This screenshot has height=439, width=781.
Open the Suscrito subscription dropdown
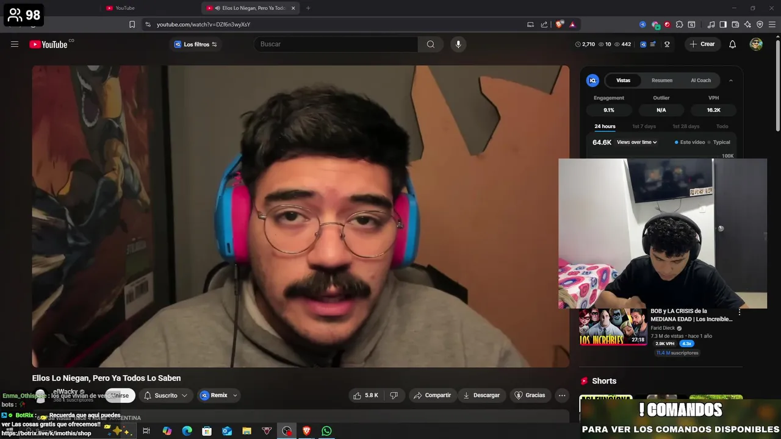click(x=166, y=395)
